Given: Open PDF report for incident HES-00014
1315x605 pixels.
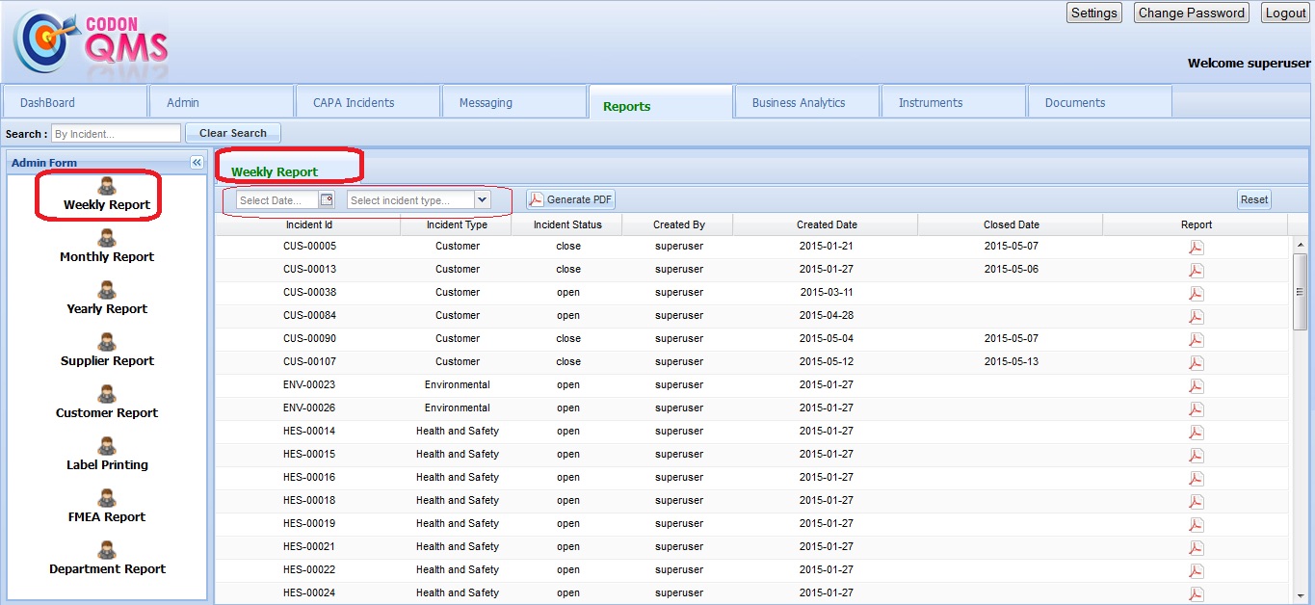Looking at the screenshot, I should (x=1196, y=432).
